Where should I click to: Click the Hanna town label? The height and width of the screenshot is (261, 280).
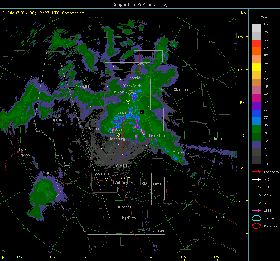click(217, 138)
